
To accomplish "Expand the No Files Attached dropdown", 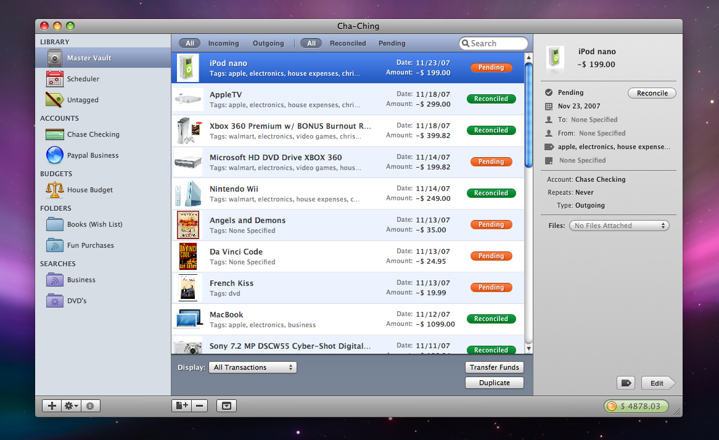I will point(619,226).
